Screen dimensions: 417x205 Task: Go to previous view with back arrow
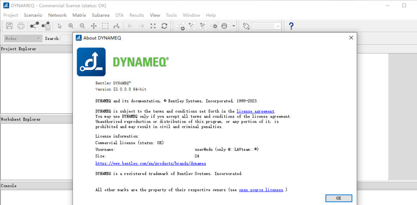click(130, 26)
